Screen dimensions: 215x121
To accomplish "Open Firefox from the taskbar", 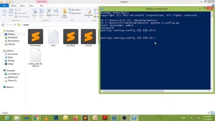I will [75, 118].
